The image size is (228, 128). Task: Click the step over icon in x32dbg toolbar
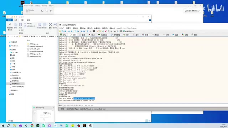[x=78, y=31]
